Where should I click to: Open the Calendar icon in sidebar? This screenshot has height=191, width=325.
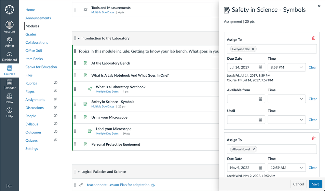click(x=9, y=84)
